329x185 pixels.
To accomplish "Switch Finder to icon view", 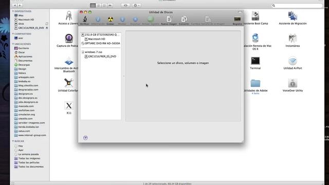I will [x=93, y=6].
